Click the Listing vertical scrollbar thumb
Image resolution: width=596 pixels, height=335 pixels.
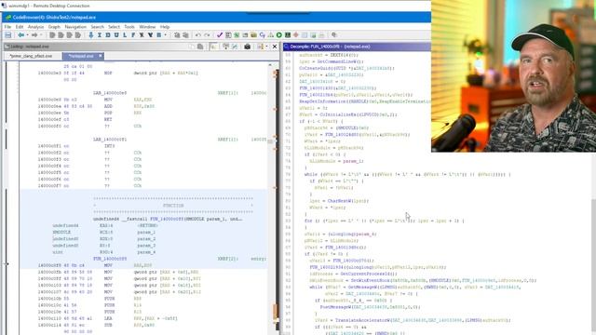point(270,141)
